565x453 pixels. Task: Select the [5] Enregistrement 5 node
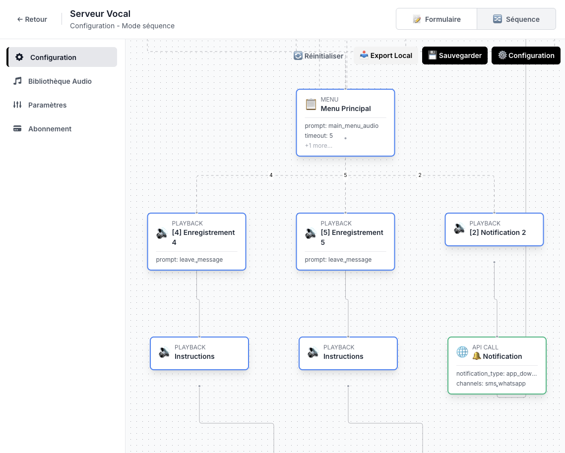(345, 242)
